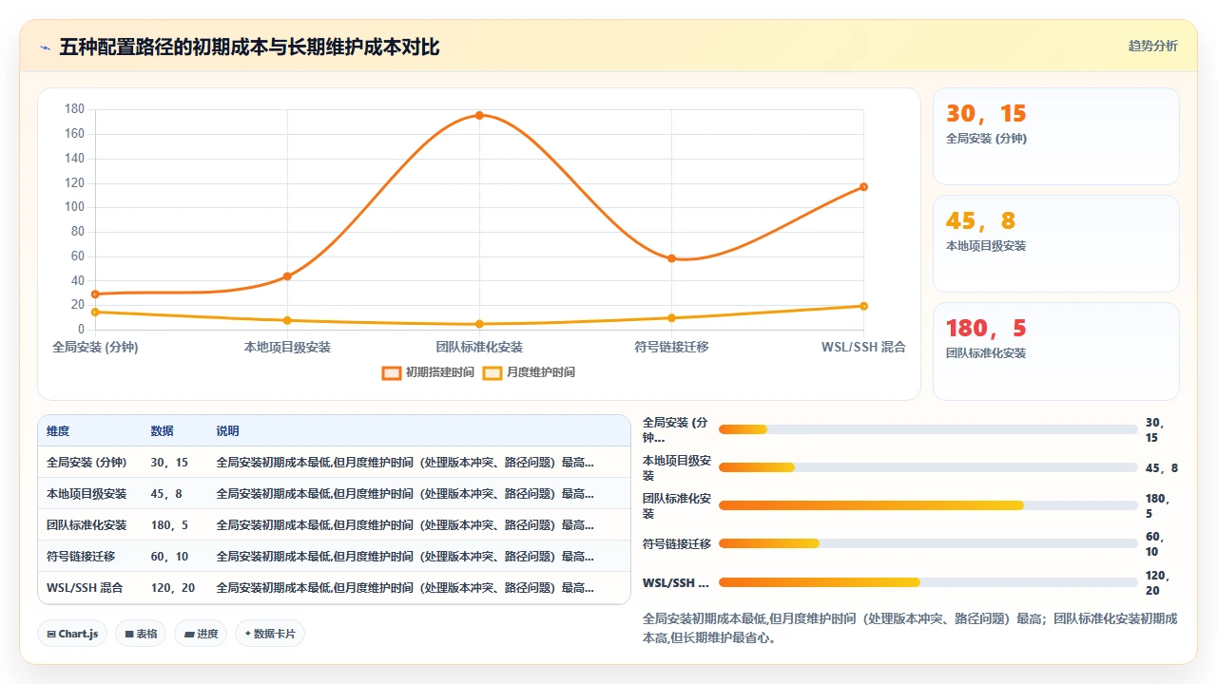The height and width of the screenshot is (684, 1217).
Task: Toggle the 月度维护时间 legend entry
Action: click(x=529, y=372)
